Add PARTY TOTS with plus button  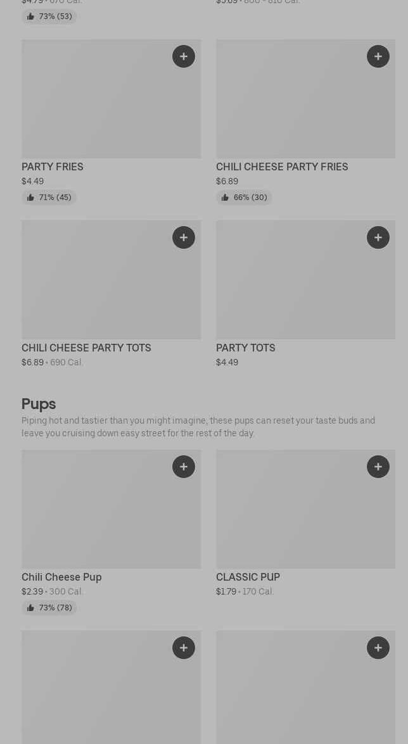coord(378,237)
